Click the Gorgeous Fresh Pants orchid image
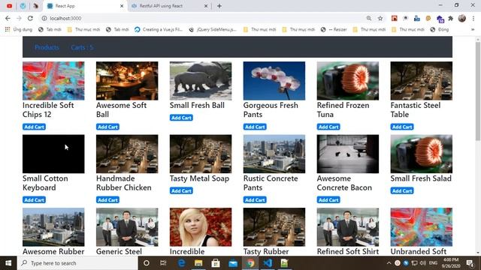 coord(274,81)
